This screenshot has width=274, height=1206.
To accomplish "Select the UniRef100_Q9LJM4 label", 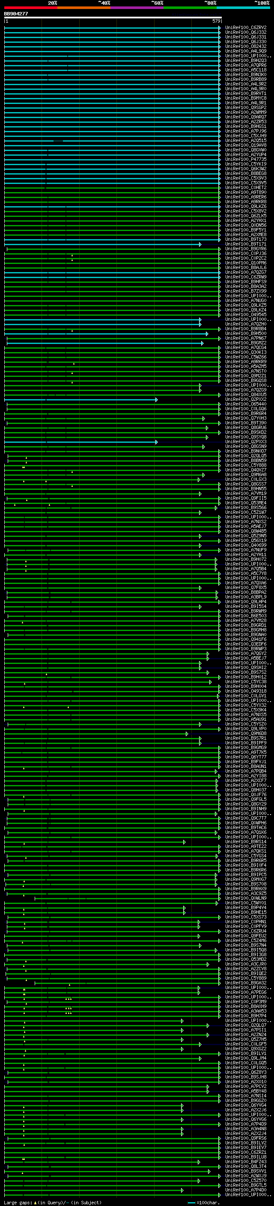I will 246,1058.
